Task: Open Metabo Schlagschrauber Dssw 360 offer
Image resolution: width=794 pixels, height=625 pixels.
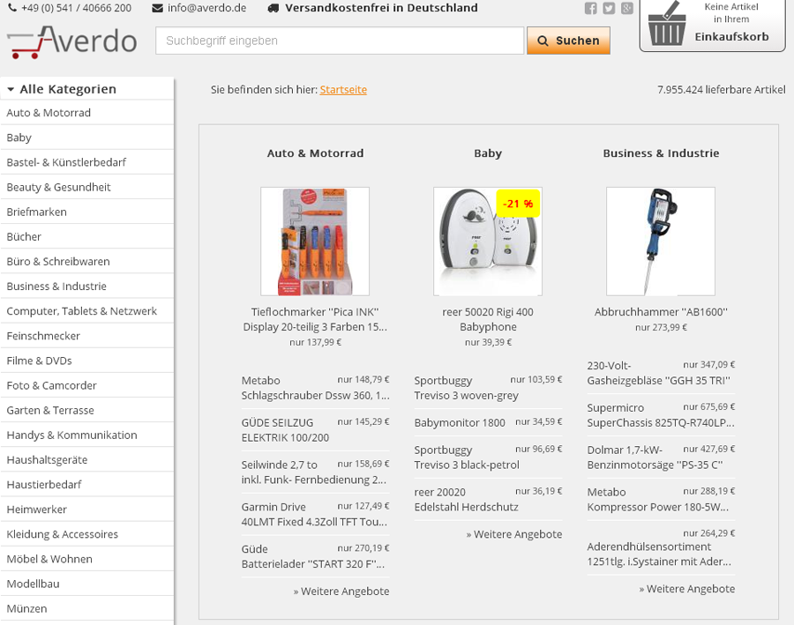Action: click(x=315, y=388)
